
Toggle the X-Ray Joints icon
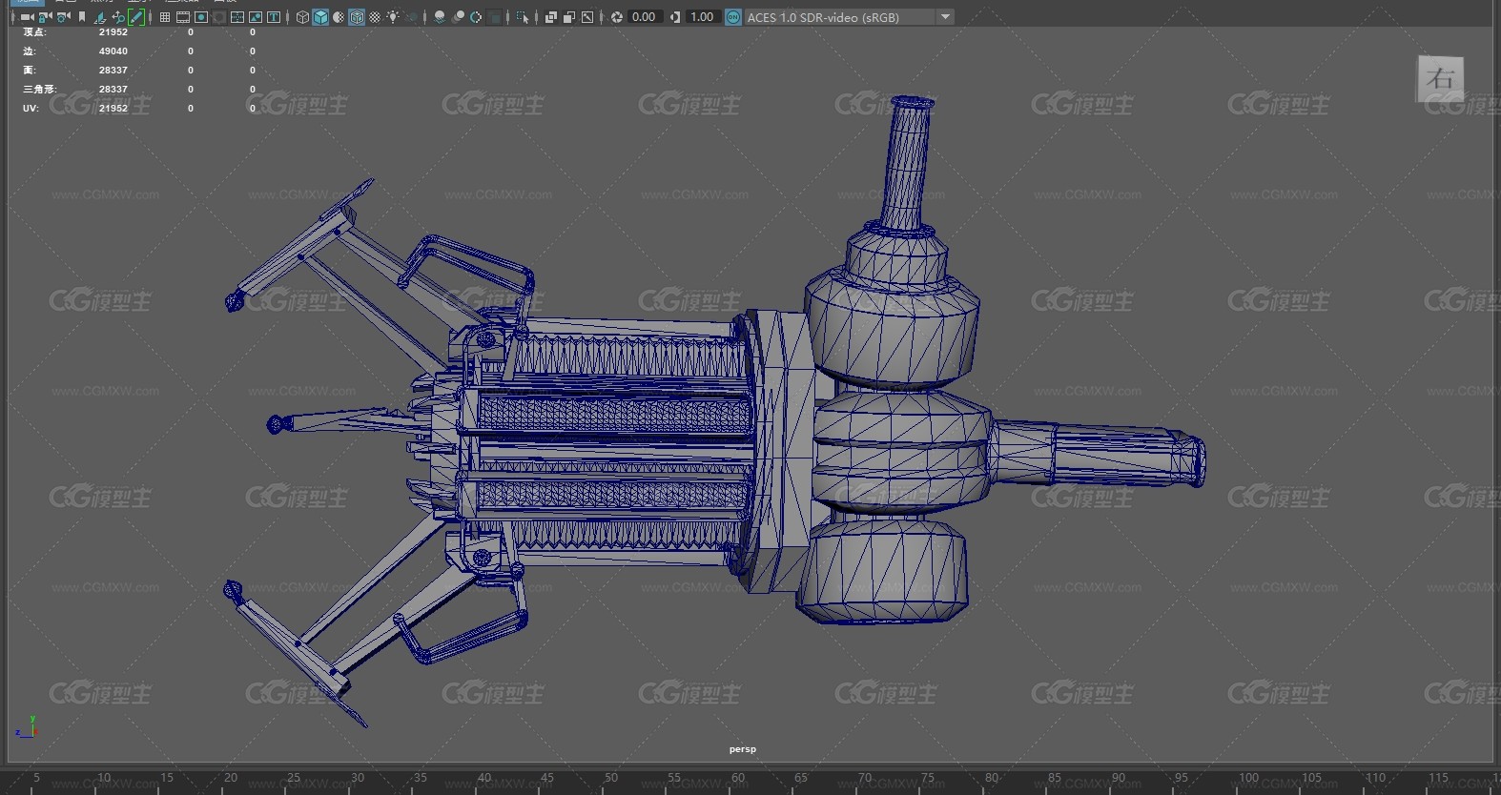click(587, 17)
